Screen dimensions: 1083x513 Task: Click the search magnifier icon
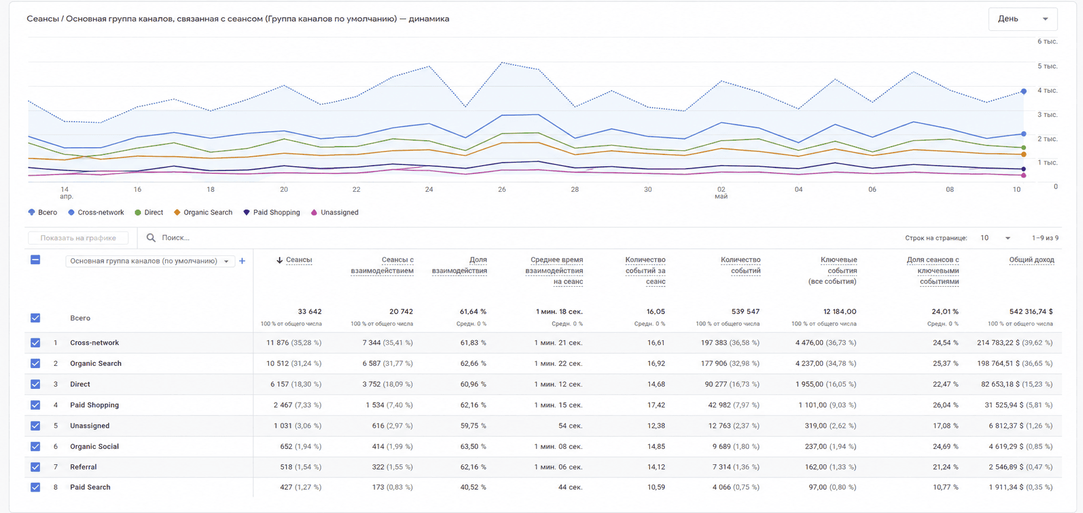tap(151, 237)
